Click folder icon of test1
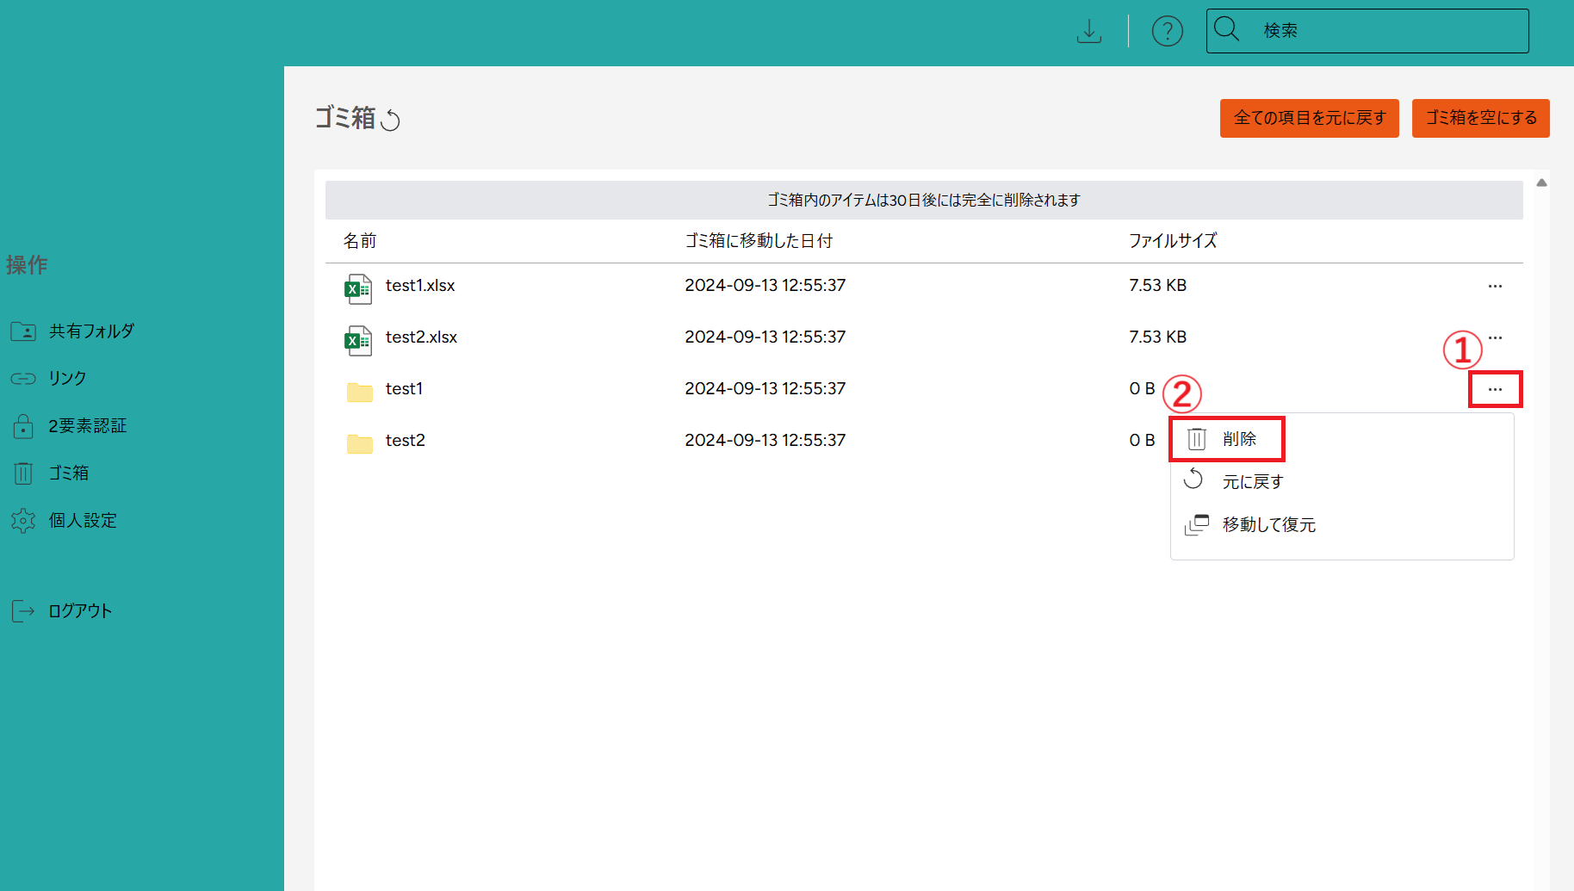Viewport: 1574px width, 891px height. coord(359,392)
